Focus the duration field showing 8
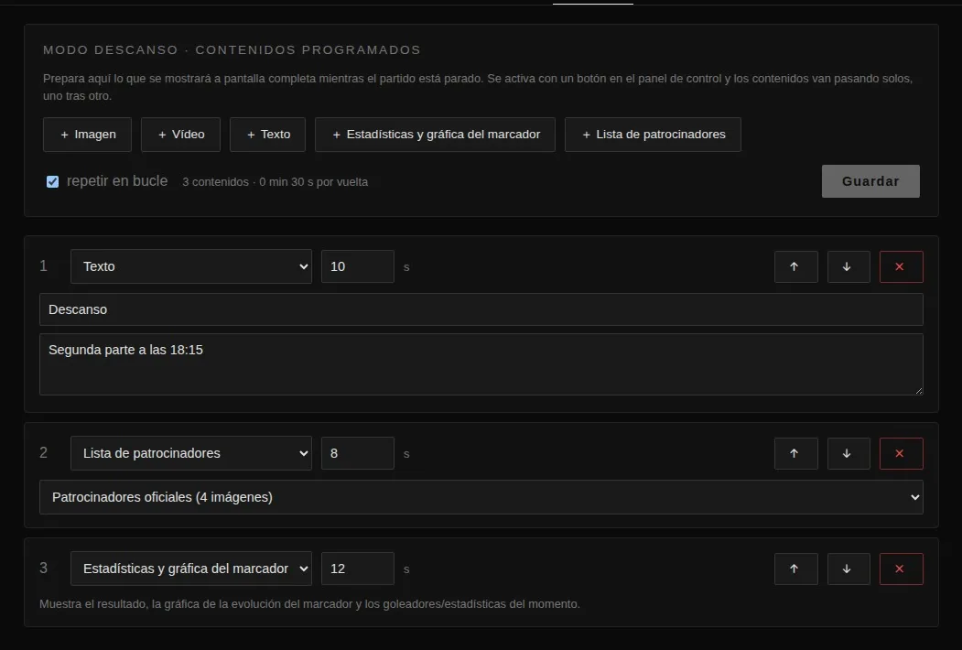This screenshot has width=962, height=650. click(x=358, y=453)
